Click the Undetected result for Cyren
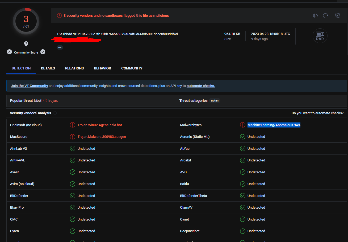348x242 pixels. click(x=86, y=231)
